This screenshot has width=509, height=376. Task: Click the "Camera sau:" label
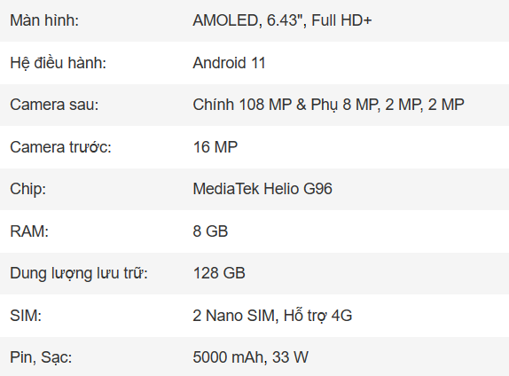point(54,105)
